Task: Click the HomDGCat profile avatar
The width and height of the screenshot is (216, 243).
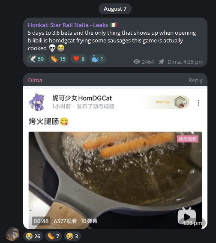Action: 37,102
